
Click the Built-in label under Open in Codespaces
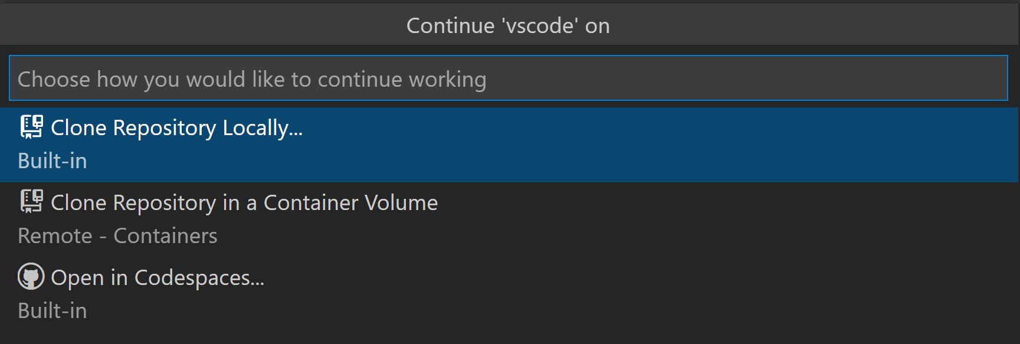(52, 310)
